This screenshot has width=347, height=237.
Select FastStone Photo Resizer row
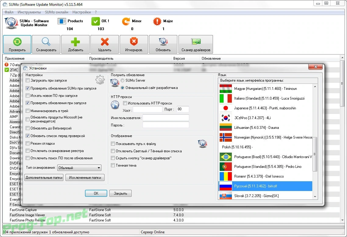tap(172, 220)
